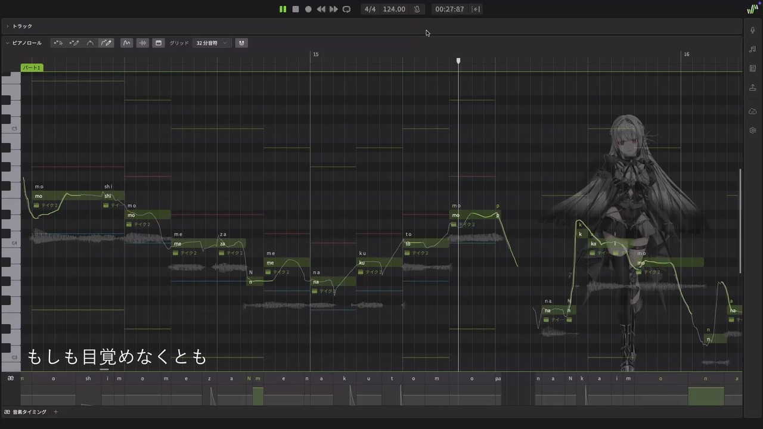Select the first 'mo' note
Screen dimensions: 763x429
coord(68,195)
